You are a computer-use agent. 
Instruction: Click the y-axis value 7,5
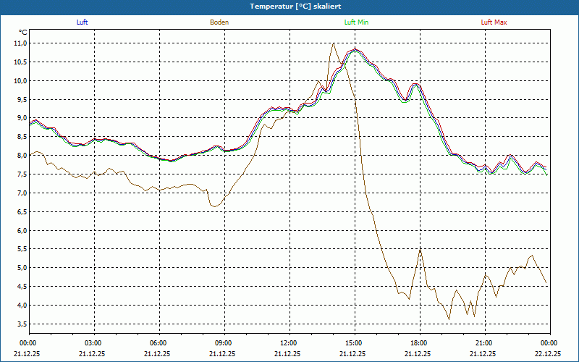[x=22, y=174]
